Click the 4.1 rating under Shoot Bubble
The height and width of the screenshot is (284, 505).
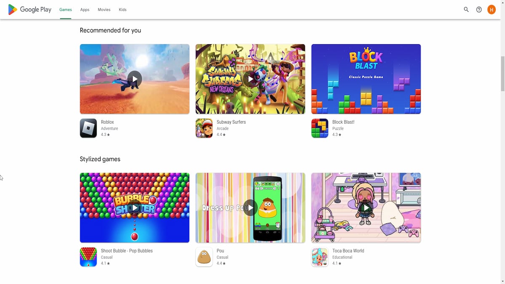[105, 263]
